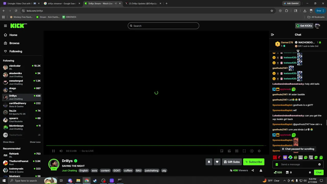The image size is (327, 184).
Task: Pause the stream playback
Action: 53,151
